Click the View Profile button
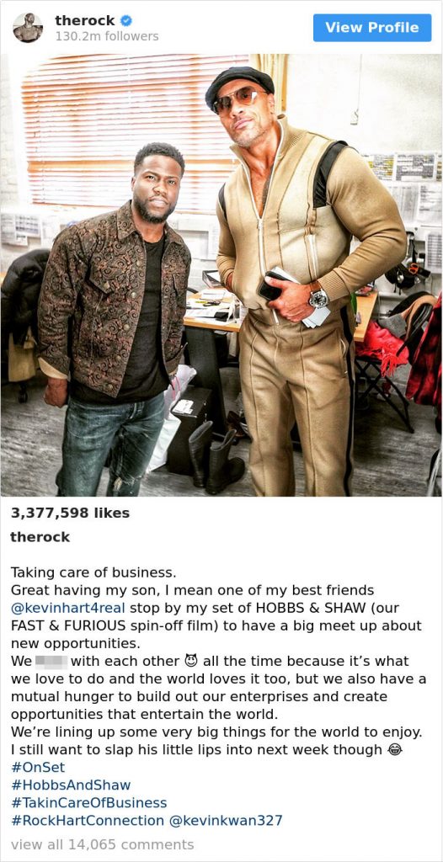This screenshot has height=862, width=443. [372, 28]
